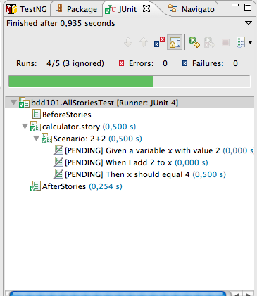257x296 pixels.
Task: Open the Package explorer tab
Action: pos(76,9)
